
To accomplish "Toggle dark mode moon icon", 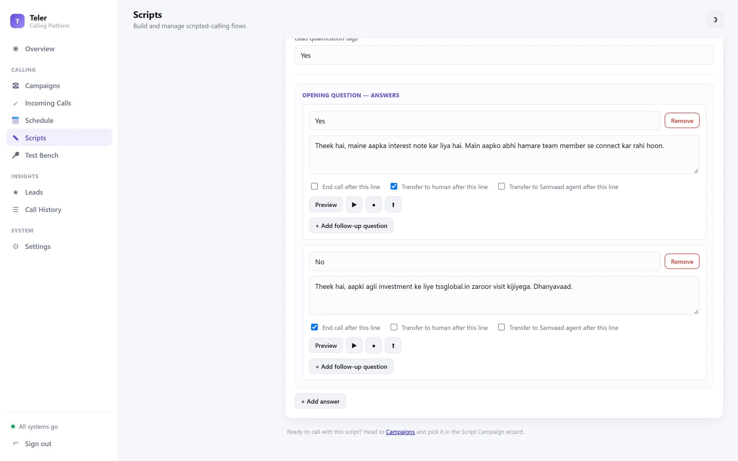I will click(x=715, y=19).
